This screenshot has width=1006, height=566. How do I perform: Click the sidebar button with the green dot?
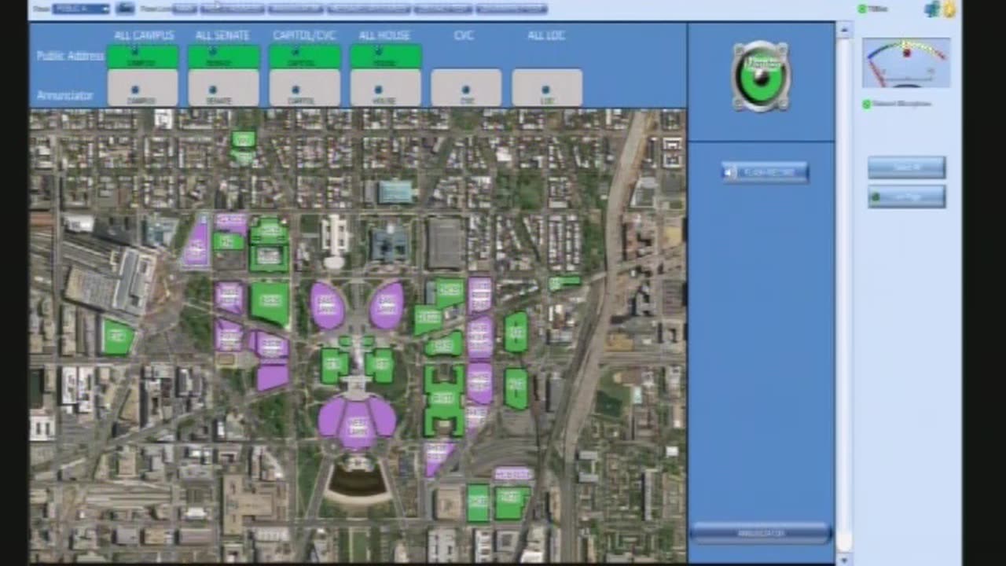tap(906, 197)
